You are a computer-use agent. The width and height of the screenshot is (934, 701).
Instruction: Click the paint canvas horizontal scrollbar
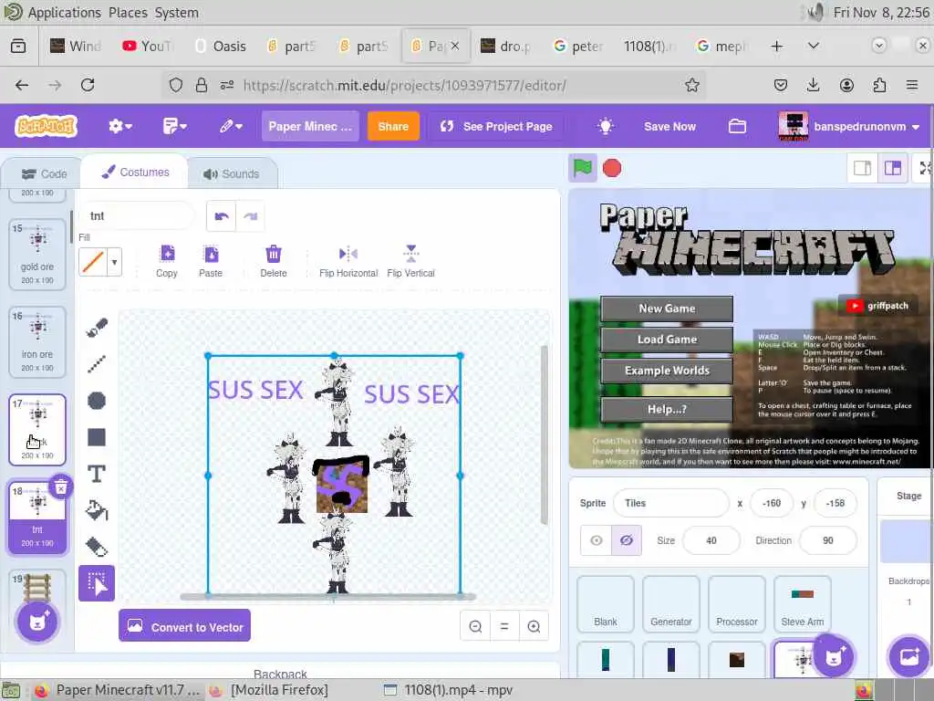click(x=327, y=596)
